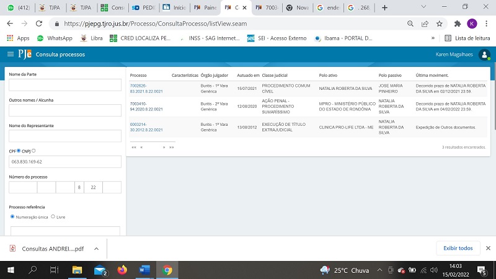Reload the page
496x279 pixels.
[x=39, y=23]
